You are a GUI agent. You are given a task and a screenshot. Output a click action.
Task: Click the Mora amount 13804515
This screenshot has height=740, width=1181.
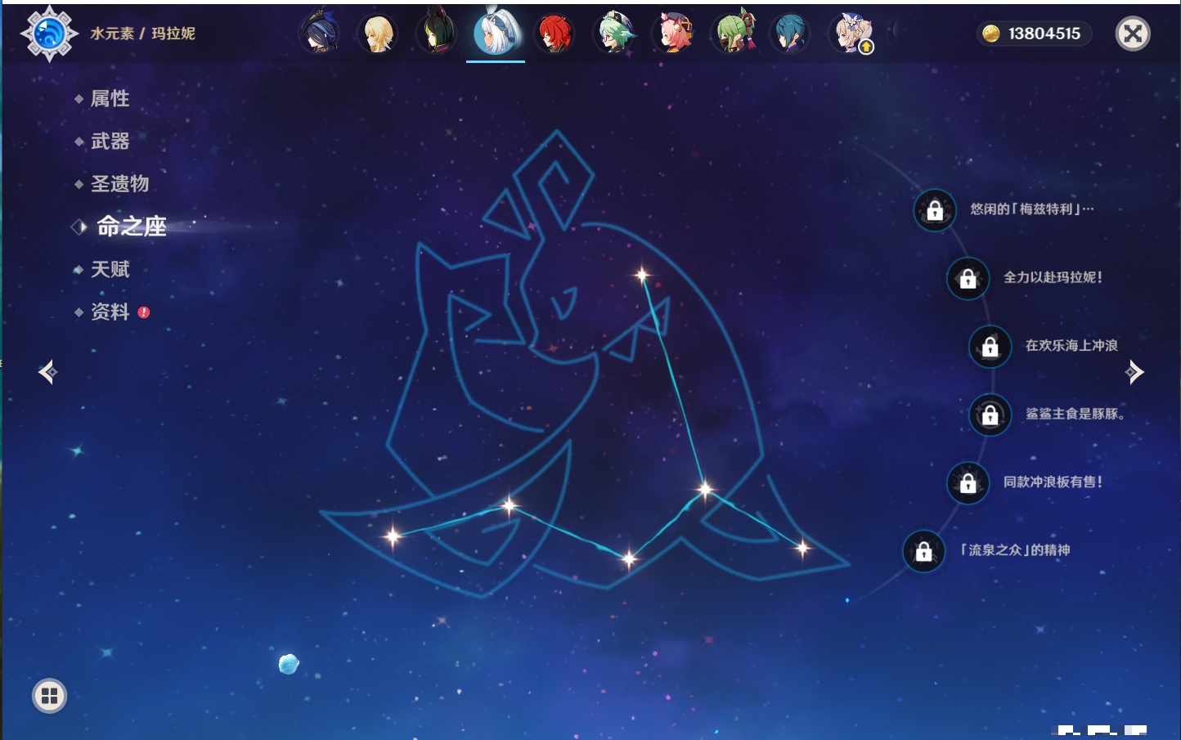tap(1044, 34)
